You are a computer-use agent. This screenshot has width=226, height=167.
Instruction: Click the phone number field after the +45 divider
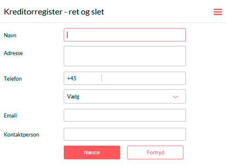[x=144, y=78]
